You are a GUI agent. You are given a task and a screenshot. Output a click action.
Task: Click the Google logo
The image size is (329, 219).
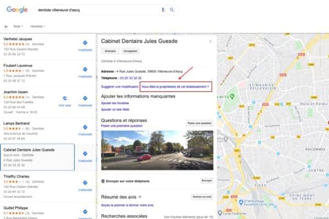tap(17, 10)
